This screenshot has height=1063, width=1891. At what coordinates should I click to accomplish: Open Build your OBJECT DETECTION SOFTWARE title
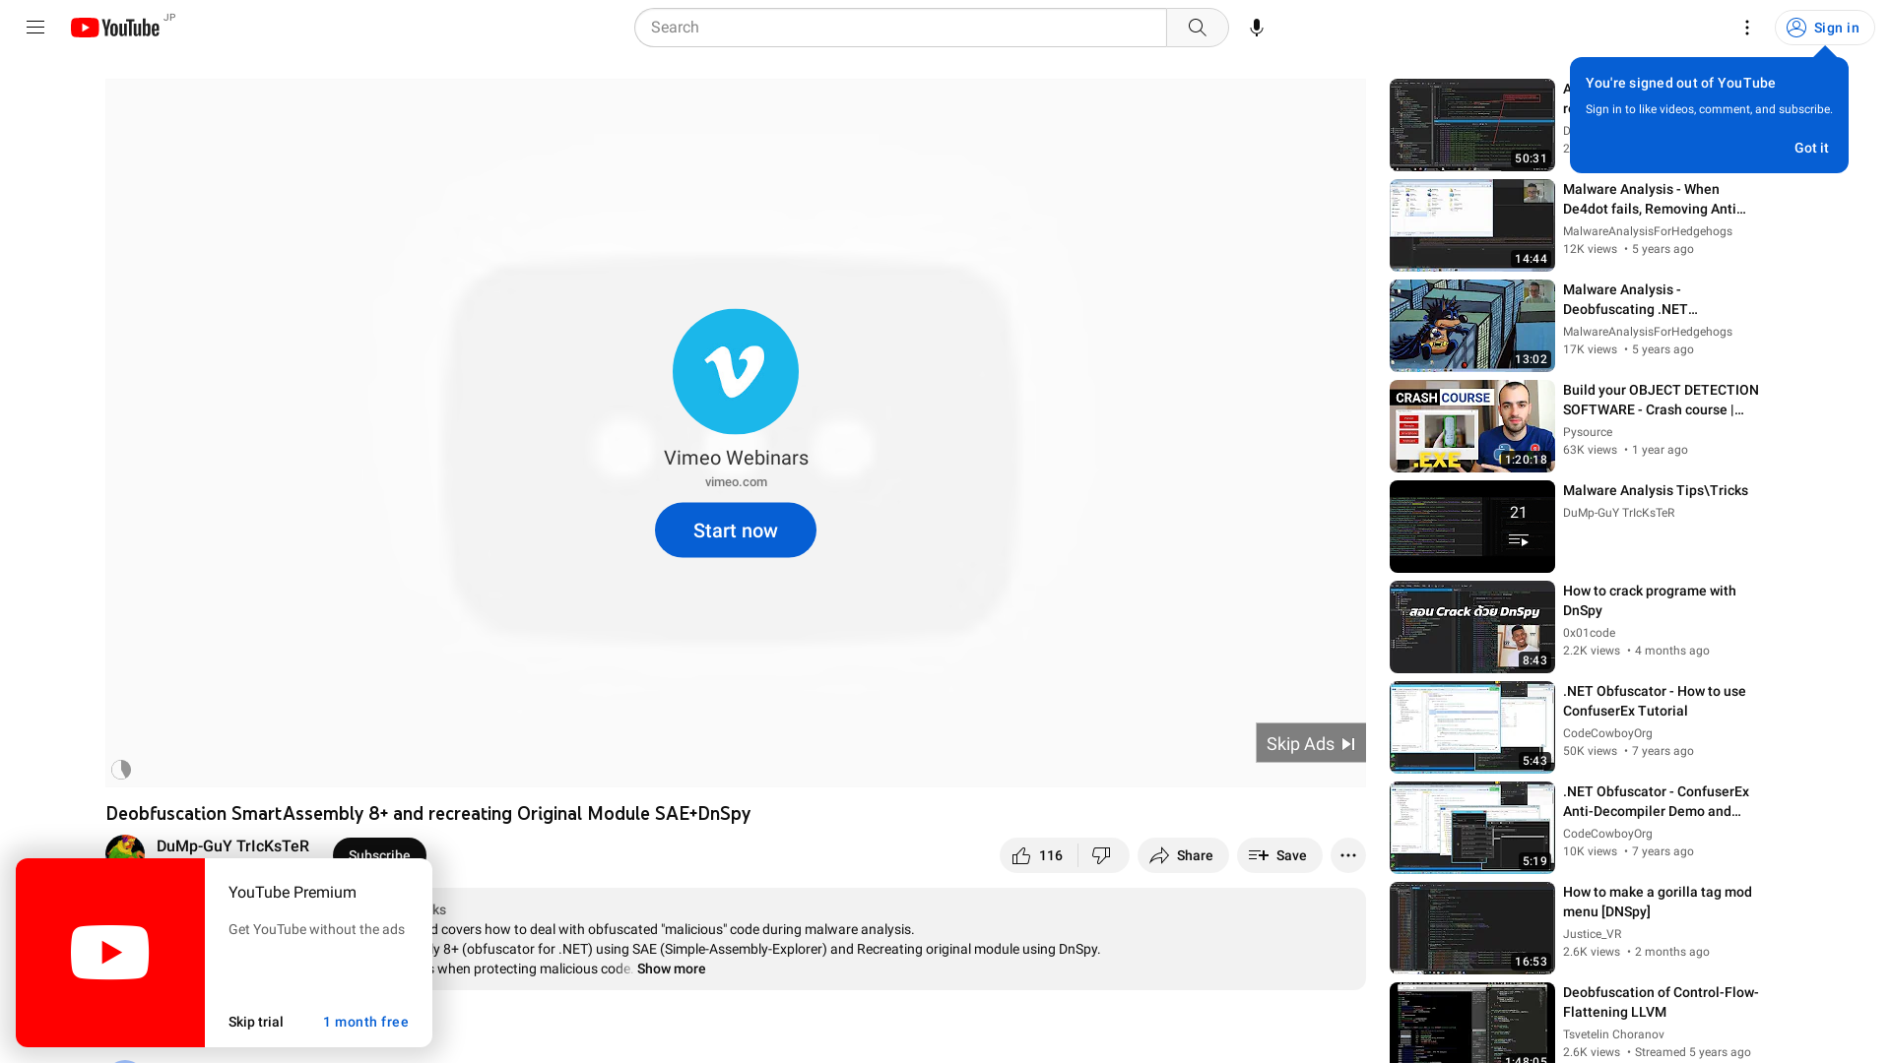(1661, 400)
